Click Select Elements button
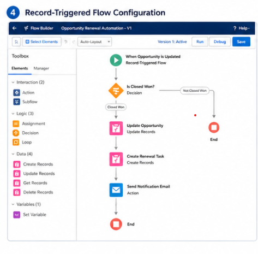The width and height of the screenshot is (258, 254). click(x=41, y=42)
